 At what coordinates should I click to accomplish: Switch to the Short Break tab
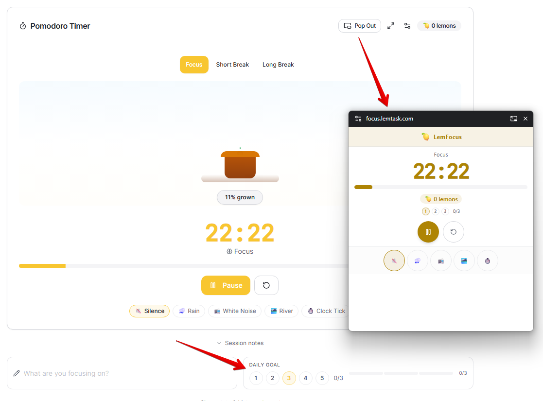[x=232, y=64]
